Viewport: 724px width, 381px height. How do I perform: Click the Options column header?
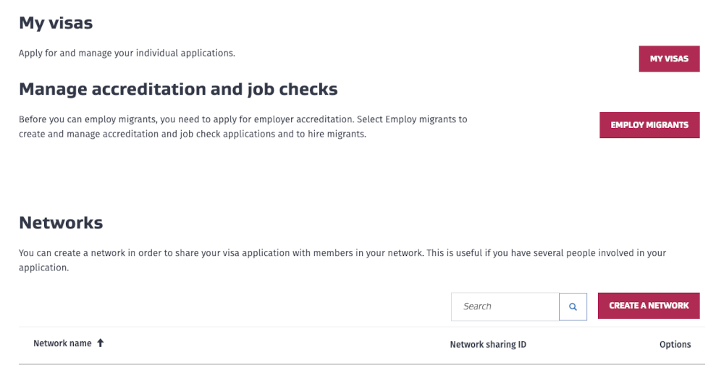pos(675,345)
